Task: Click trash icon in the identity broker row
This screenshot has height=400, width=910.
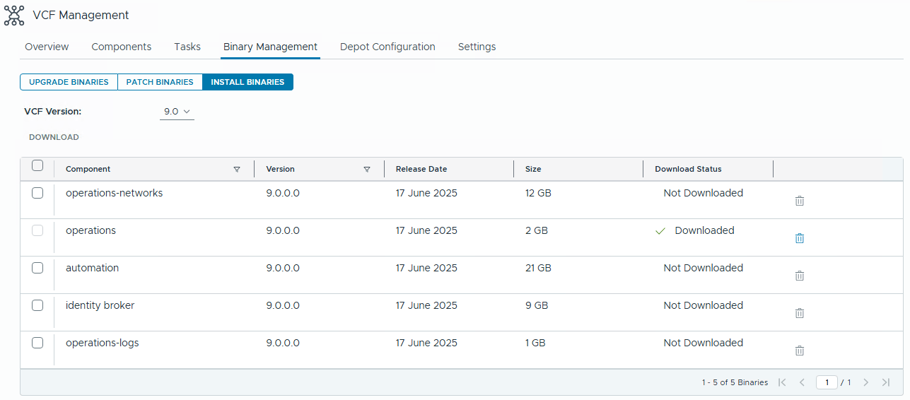Action: tap(800, 313)
